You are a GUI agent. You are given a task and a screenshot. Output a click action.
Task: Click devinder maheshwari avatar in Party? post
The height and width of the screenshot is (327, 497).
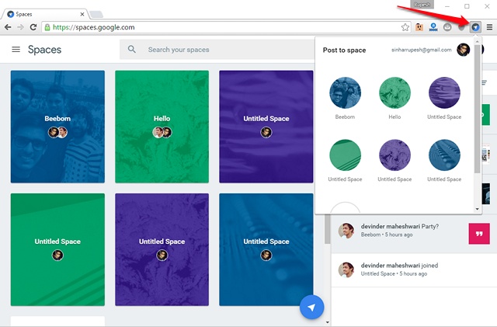[x=346, y=231]
